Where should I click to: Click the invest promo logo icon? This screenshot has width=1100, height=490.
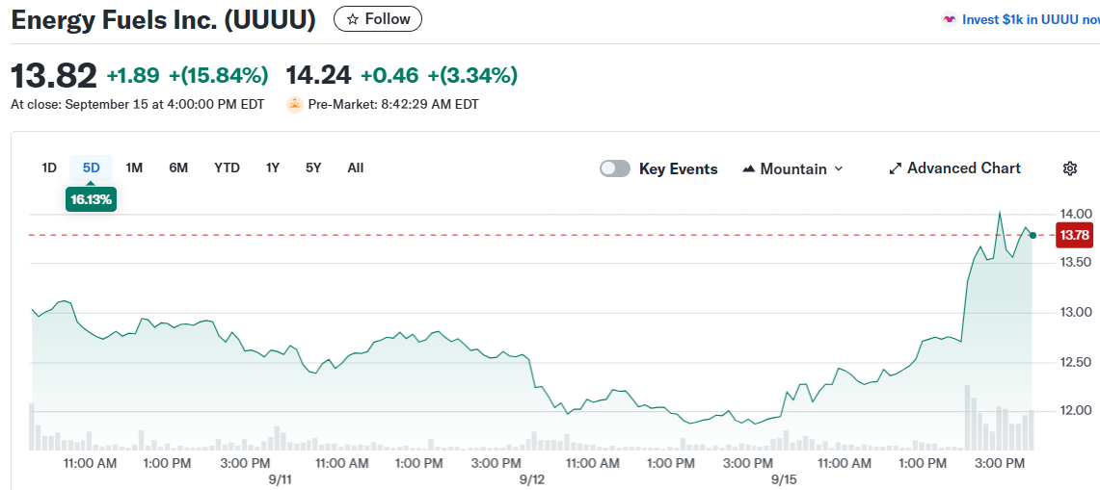[x=950, y=19]
